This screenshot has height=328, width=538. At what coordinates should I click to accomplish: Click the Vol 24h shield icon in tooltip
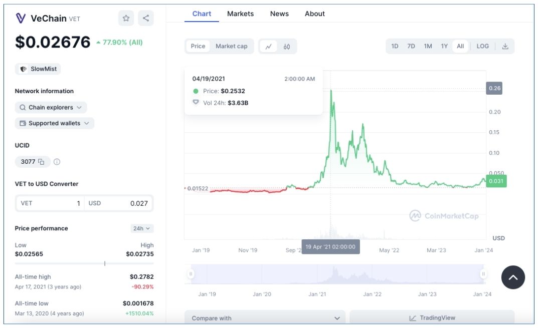coord(196,102)
